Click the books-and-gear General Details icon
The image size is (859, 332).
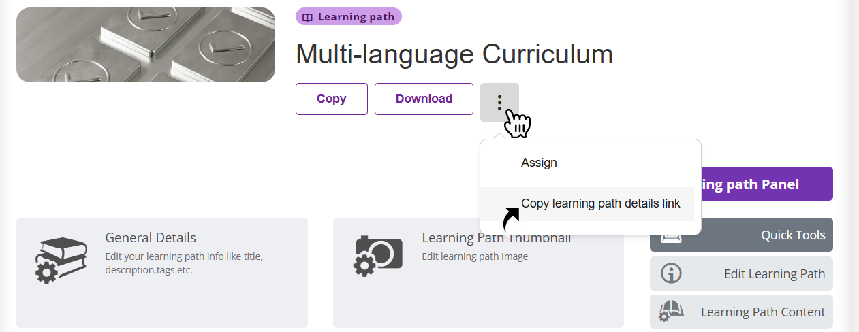tap(61, 260)
